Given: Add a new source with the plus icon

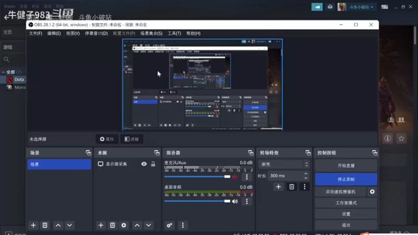Looking at the screenshot, I should pyautogui.click(x=101, y=225).
